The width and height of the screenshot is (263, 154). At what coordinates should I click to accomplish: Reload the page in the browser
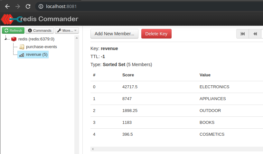coord(28,6)
